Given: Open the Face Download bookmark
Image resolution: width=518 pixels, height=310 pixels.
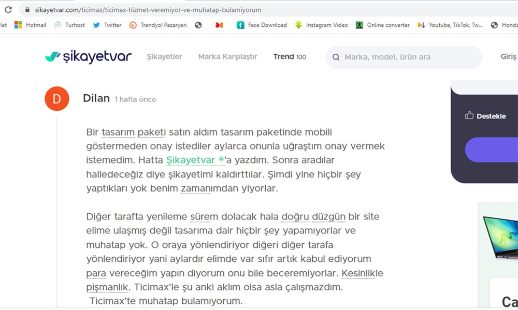Looking at the screenshot, I should 262,25.
